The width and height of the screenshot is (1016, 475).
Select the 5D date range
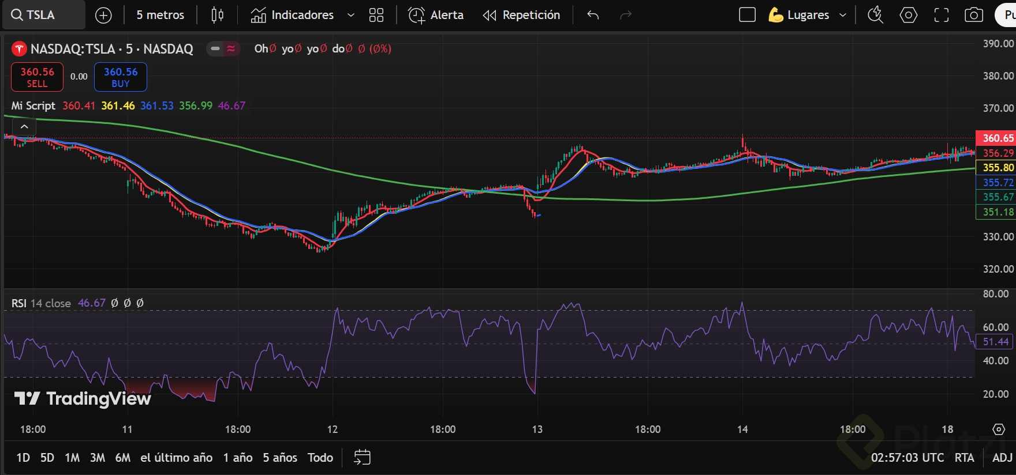pyautogui.click(x=47, y=458)
